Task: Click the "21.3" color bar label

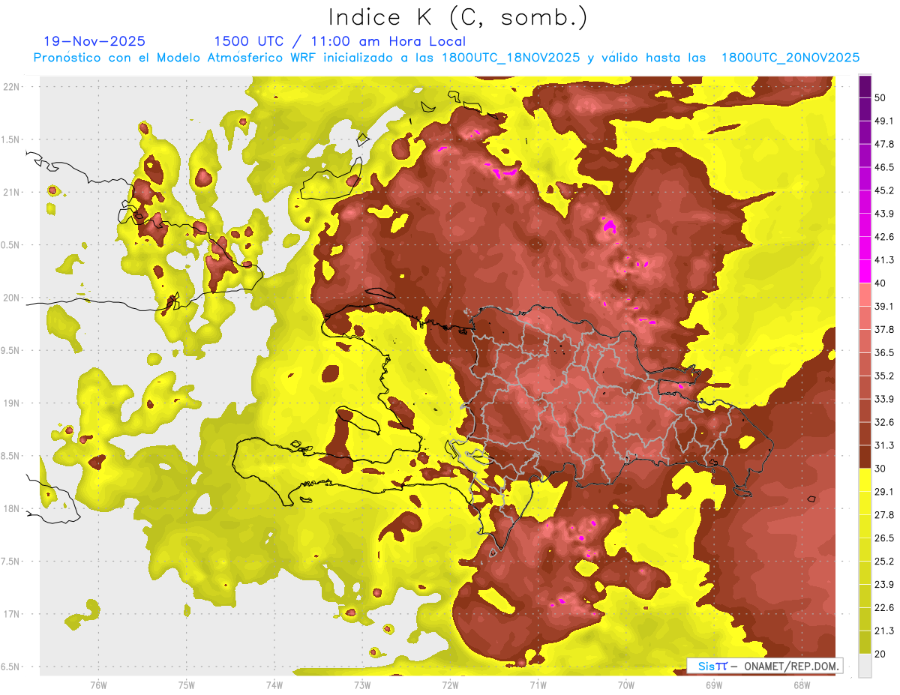Action: coord(883,631)
